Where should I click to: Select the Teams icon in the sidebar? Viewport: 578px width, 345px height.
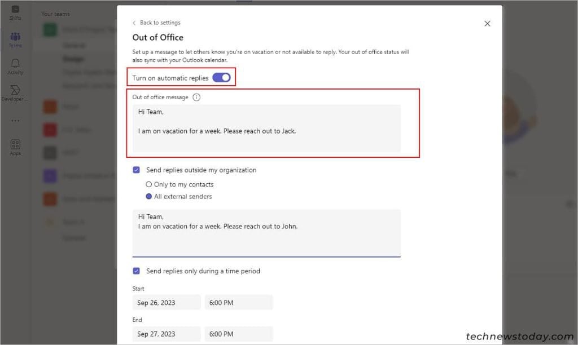point(15,37)
